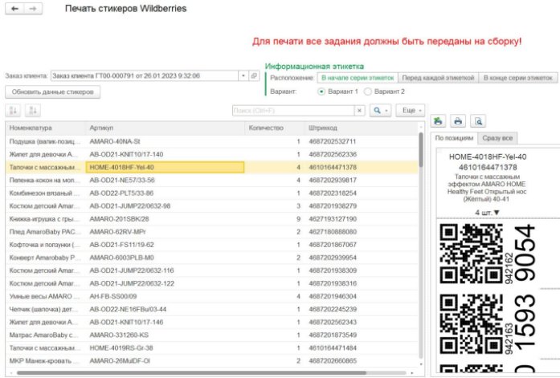Click the sort ascending icon

pyautogui.click(x=14, y=110)
